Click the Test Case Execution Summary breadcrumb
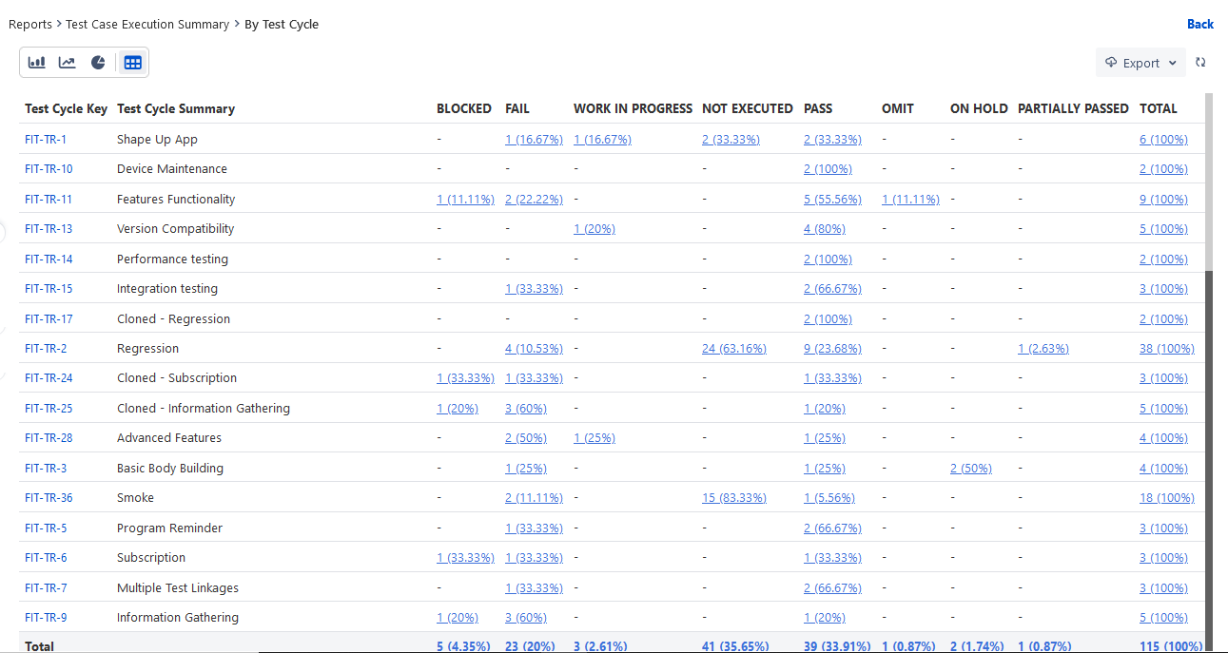The height and width of the screenshot is (653, 1228). click(x=147, y=24)
